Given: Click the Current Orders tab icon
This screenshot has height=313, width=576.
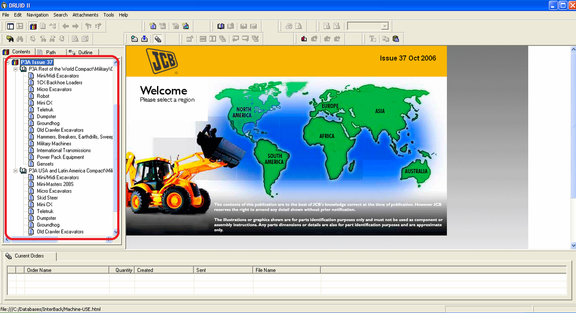Looking at the screenshot, I should click(x=9, y=256).
